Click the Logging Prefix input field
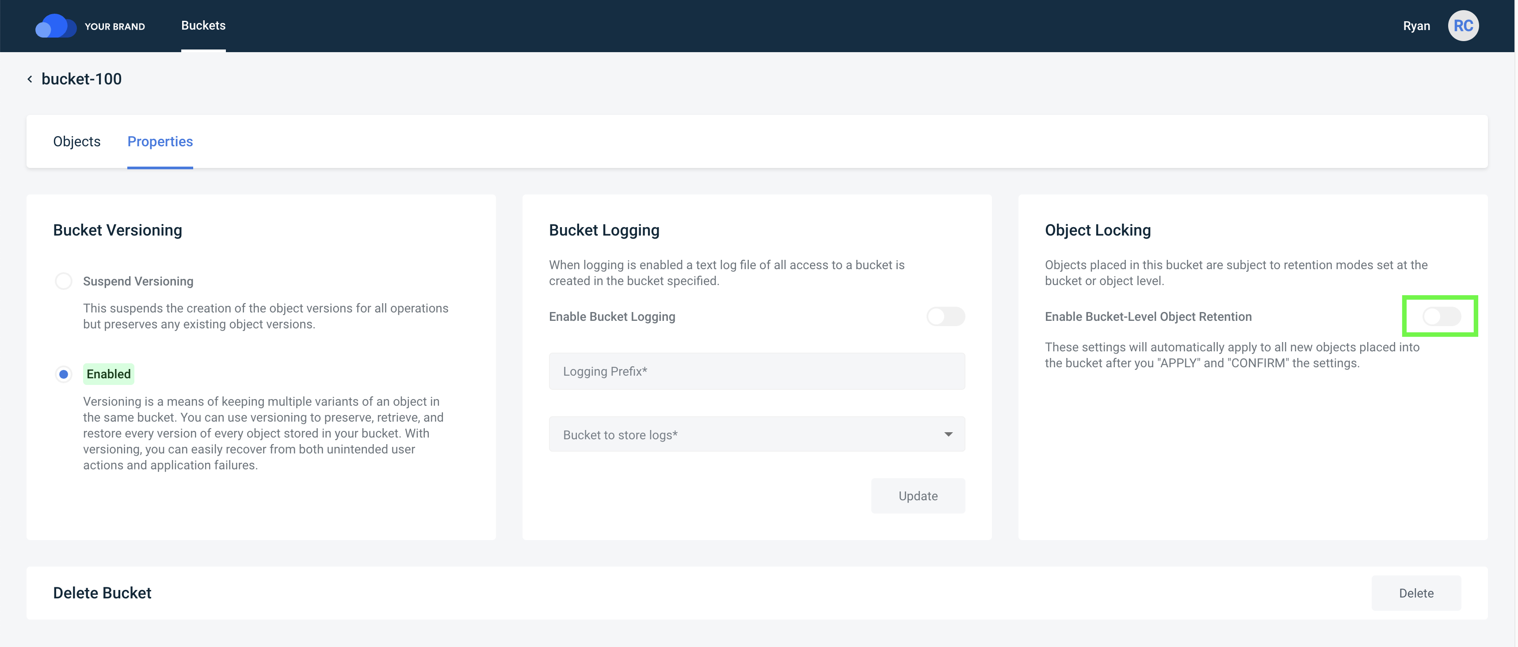The height and width of the screenshot is (647, 1518). [757, 371]
